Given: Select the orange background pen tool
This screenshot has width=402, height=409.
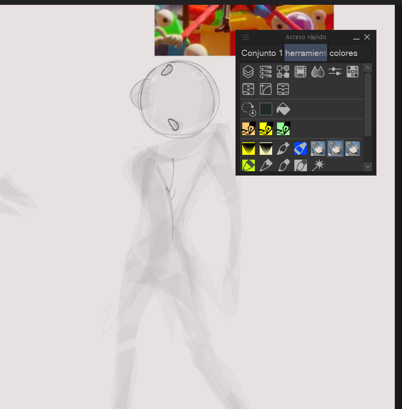Looking at the screenshot, I should tap(249, 129).
